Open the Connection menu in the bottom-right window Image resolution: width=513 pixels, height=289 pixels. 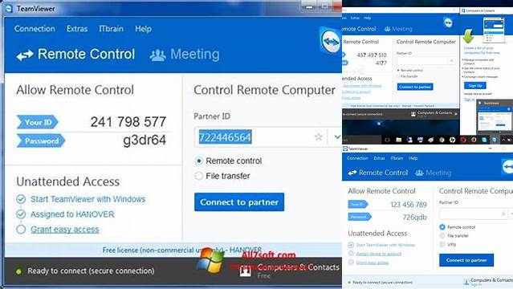point(357,158)
